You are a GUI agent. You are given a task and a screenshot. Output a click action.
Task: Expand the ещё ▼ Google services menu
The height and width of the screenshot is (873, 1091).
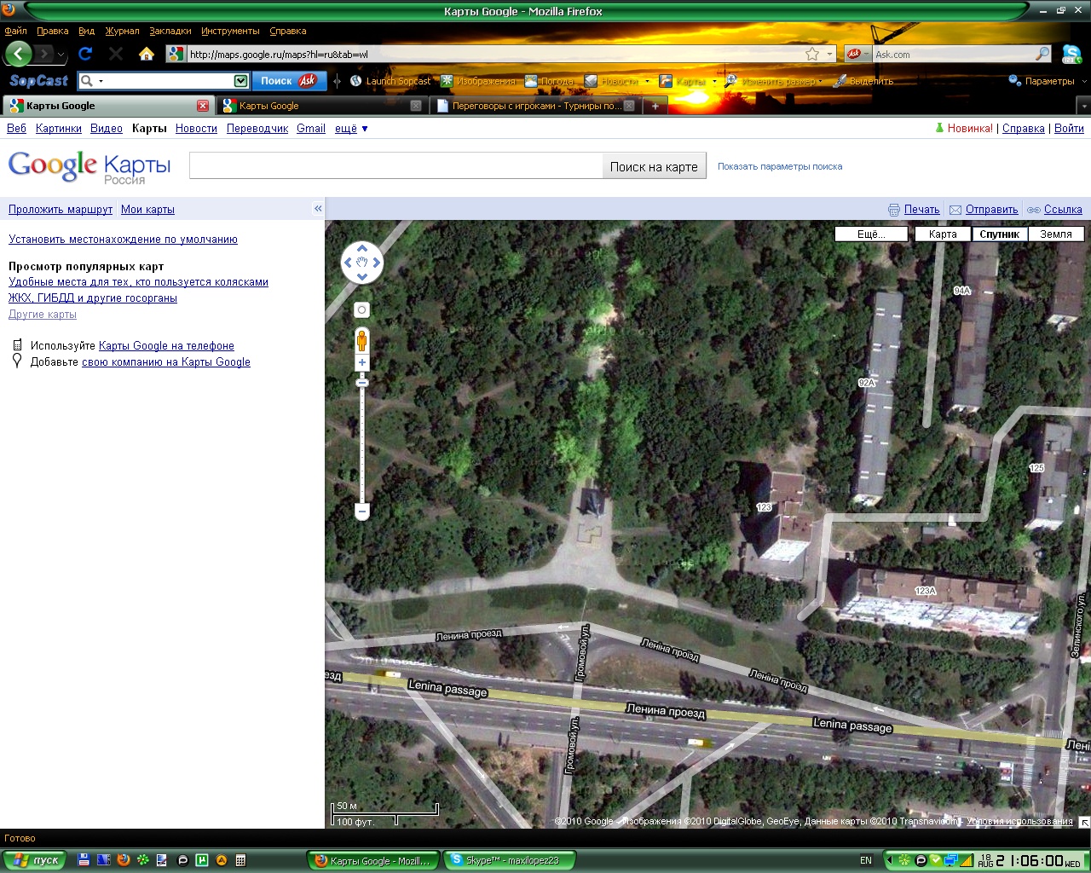point(351,129)
